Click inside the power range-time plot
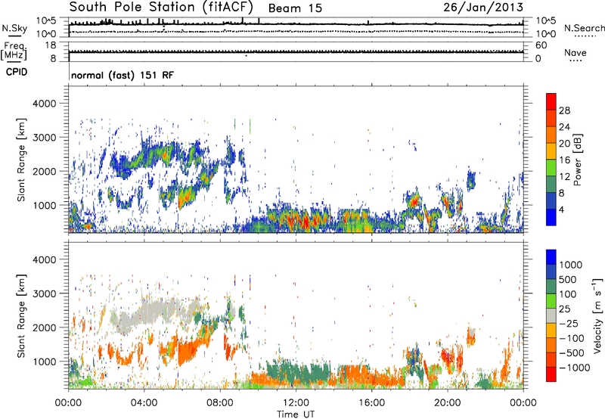This screenshot has height=419, width=605. coord(296,160)
